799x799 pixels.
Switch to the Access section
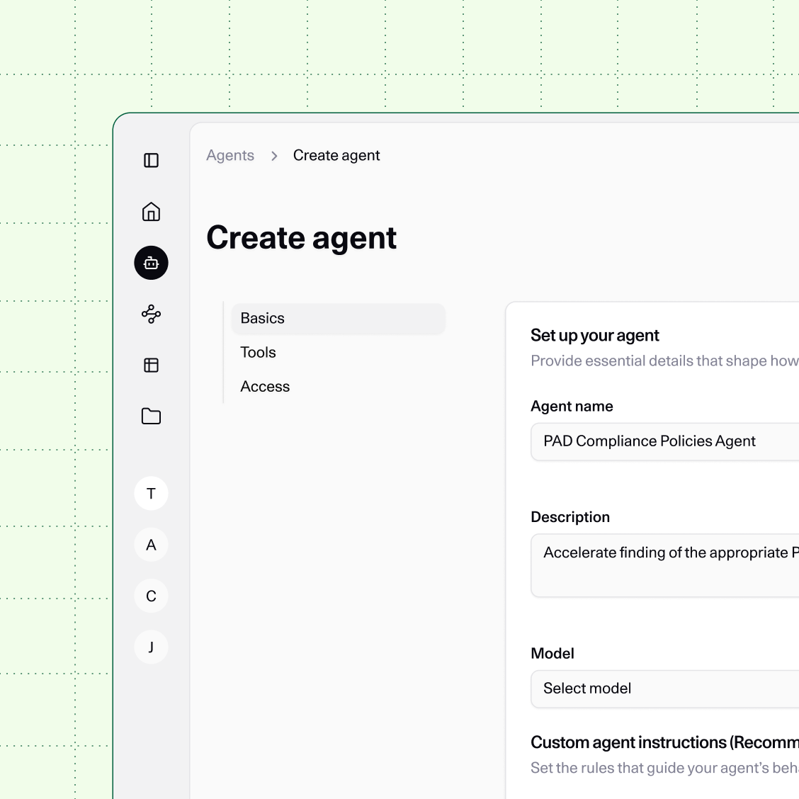coord(265,387)
